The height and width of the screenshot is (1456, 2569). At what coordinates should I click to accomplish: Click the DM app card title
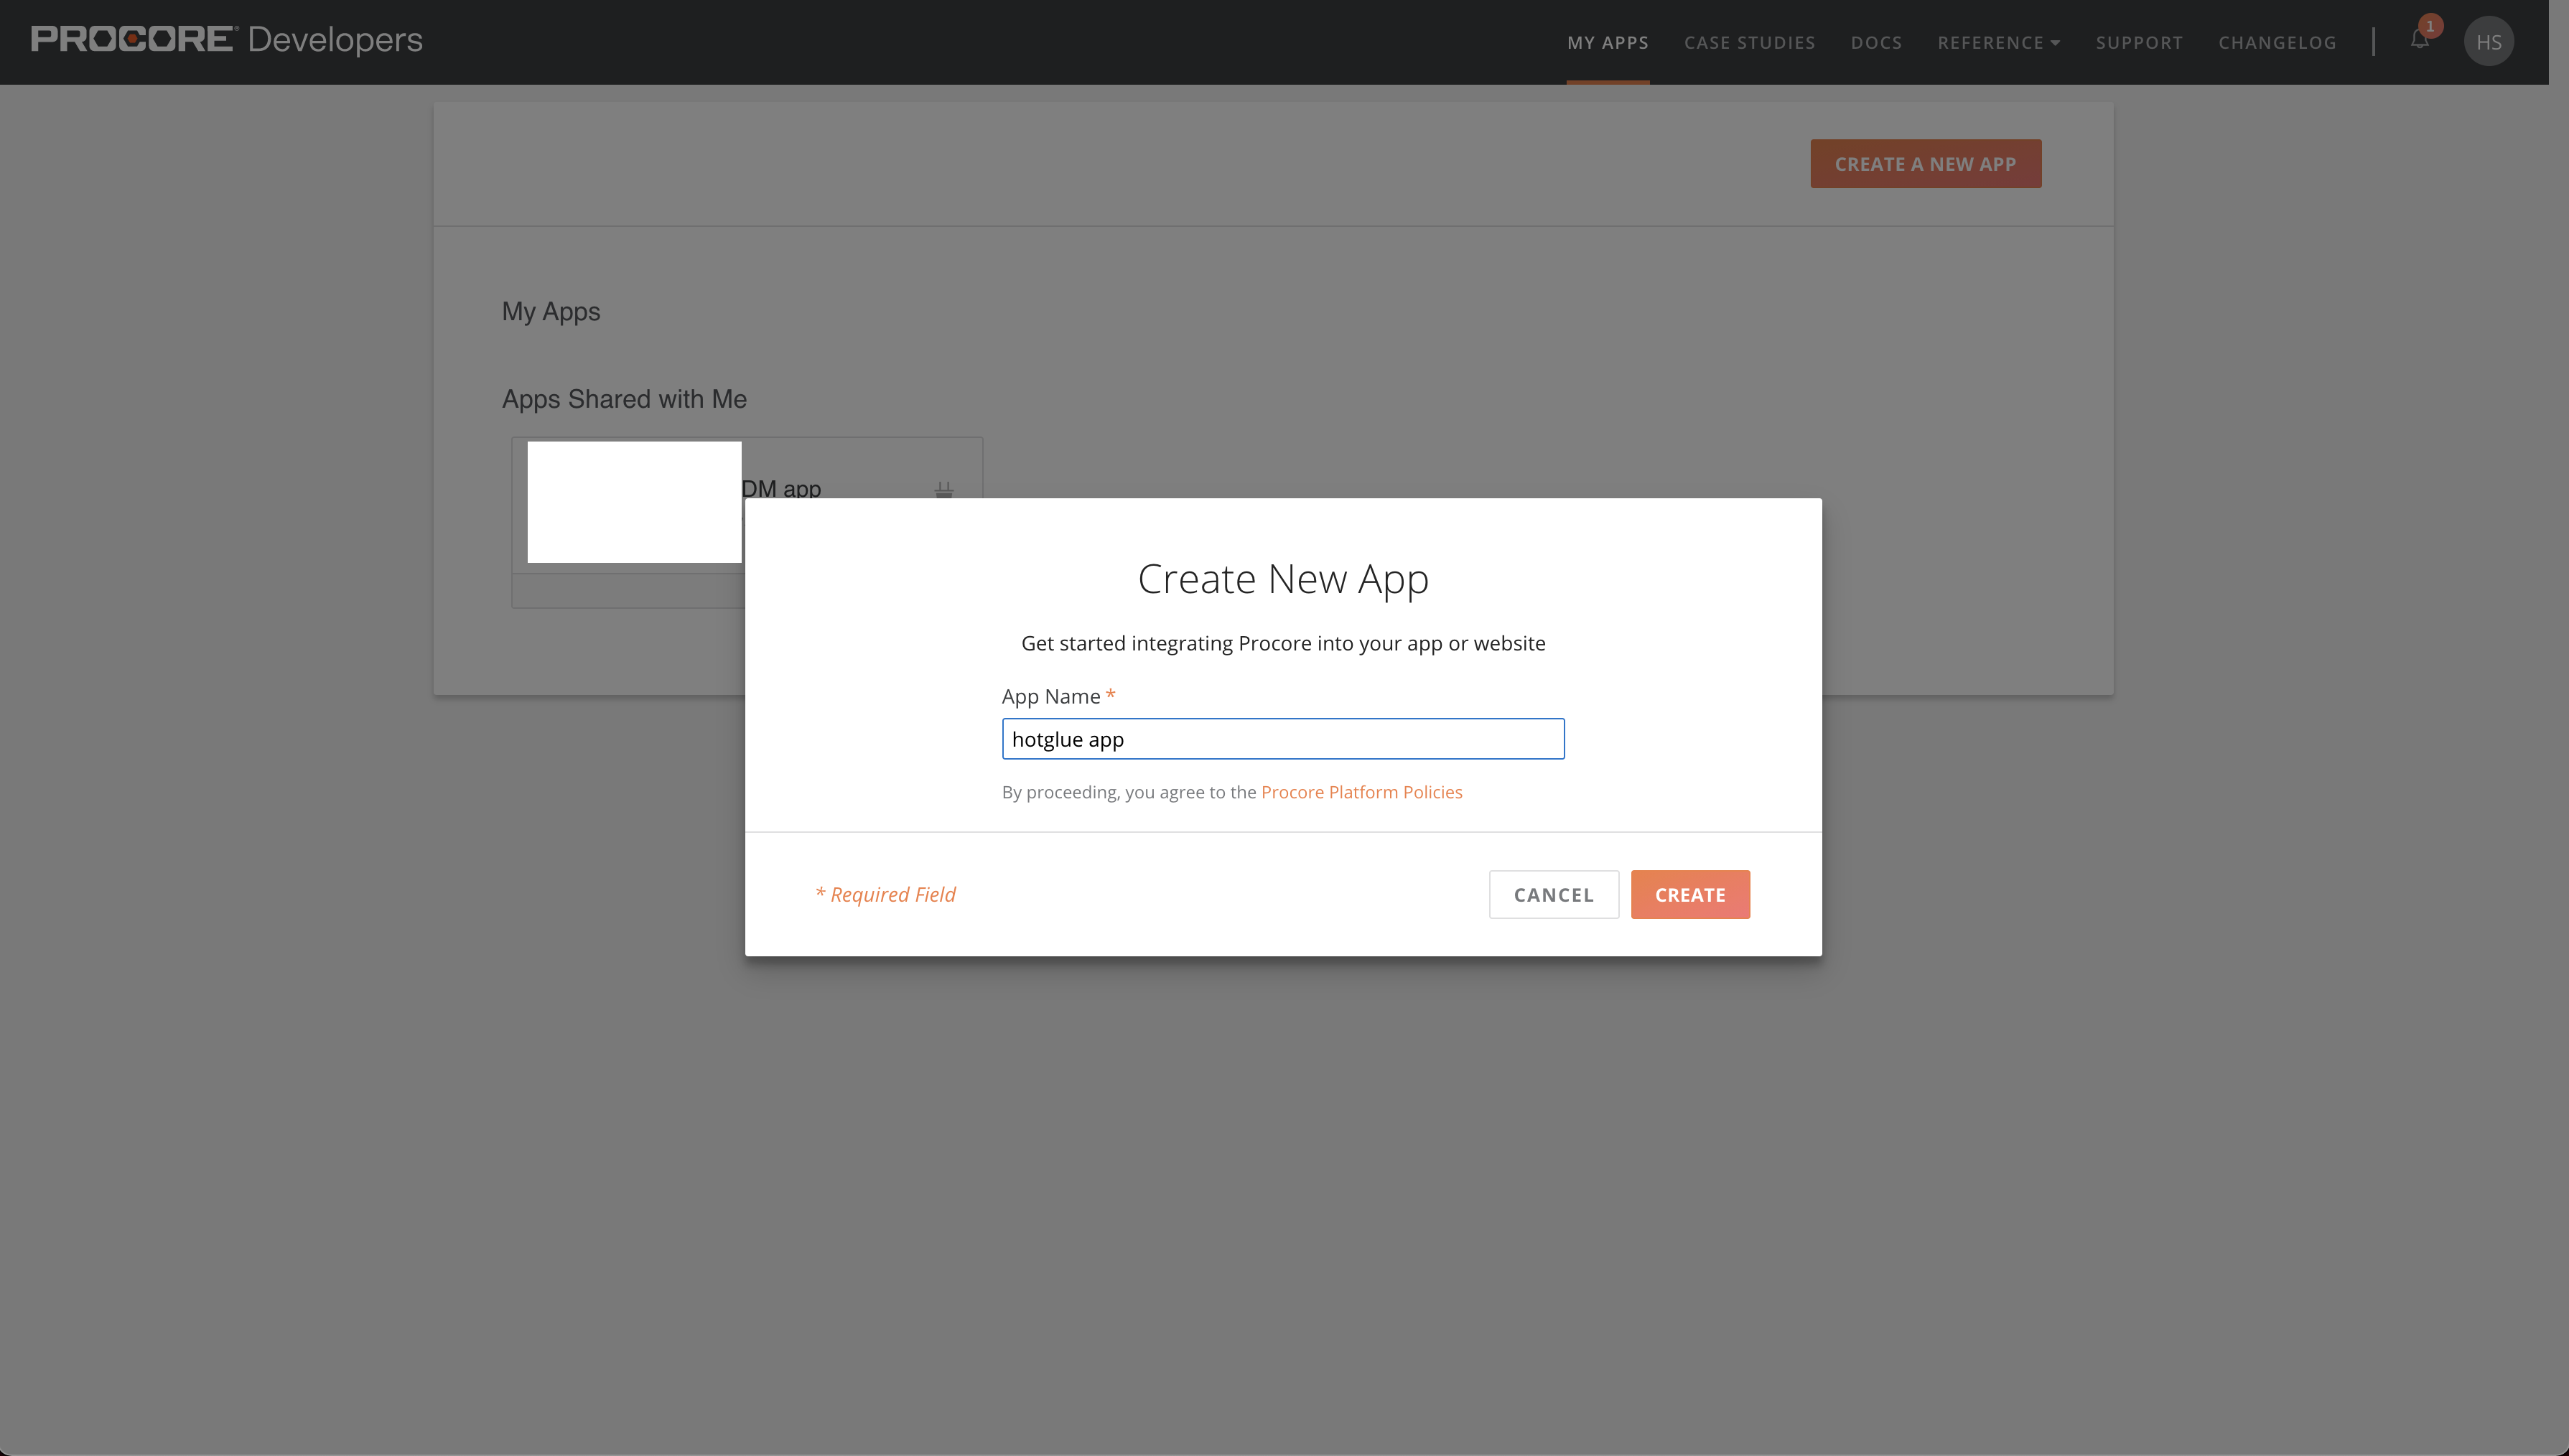781,488
